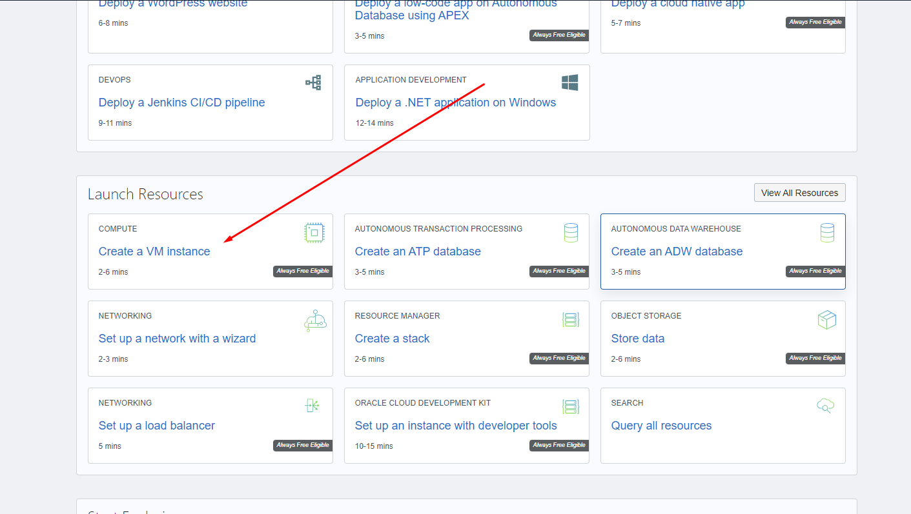Image resolution: width=911 pixels, height=514 pixels.
Task: Launch Set up a load balancer
Action: [157, 426]
